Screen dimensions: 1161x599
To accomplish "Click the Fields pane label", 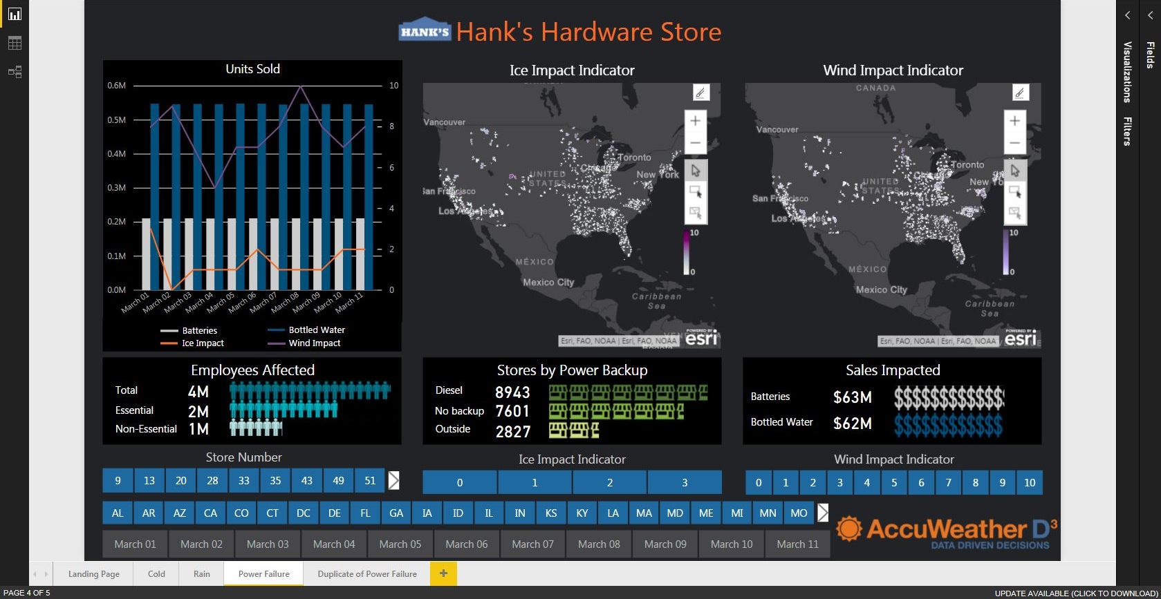I will tap(1150, 55).
